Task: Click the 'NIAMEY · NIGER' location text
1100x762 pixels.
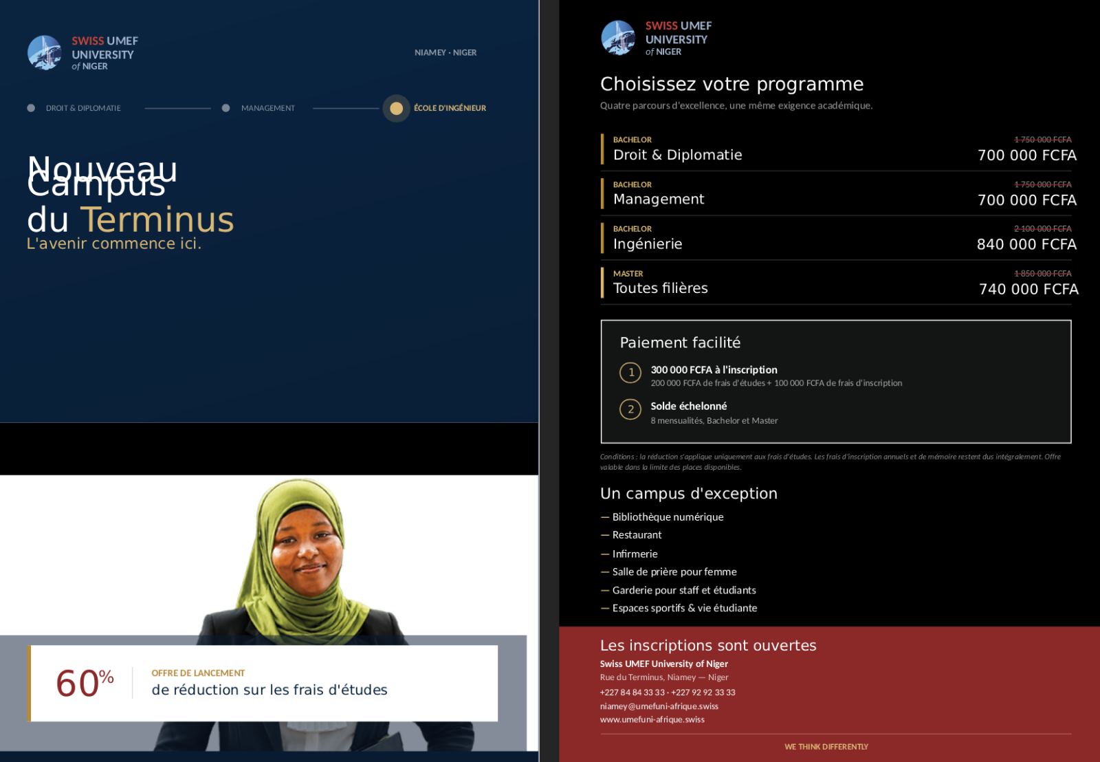Action: point(445,52)
